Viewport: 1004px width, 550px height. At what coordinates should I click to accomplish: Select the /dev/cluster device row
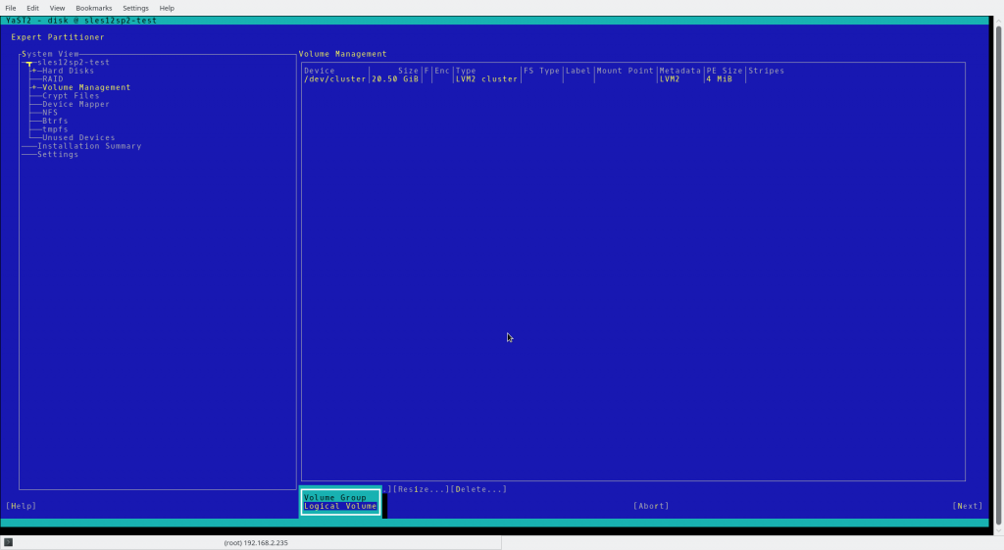coord(334,79)
